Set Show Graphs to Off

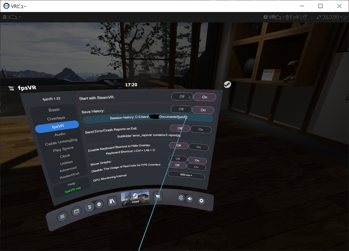(x=178, y=159)
